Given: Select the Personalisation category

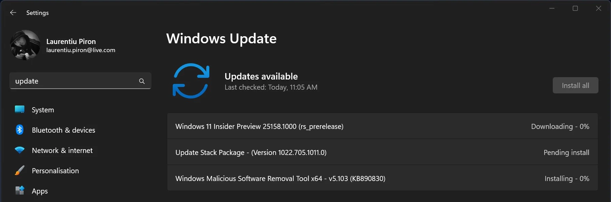Looking at the screenshot, I should (x=55, y=171).
